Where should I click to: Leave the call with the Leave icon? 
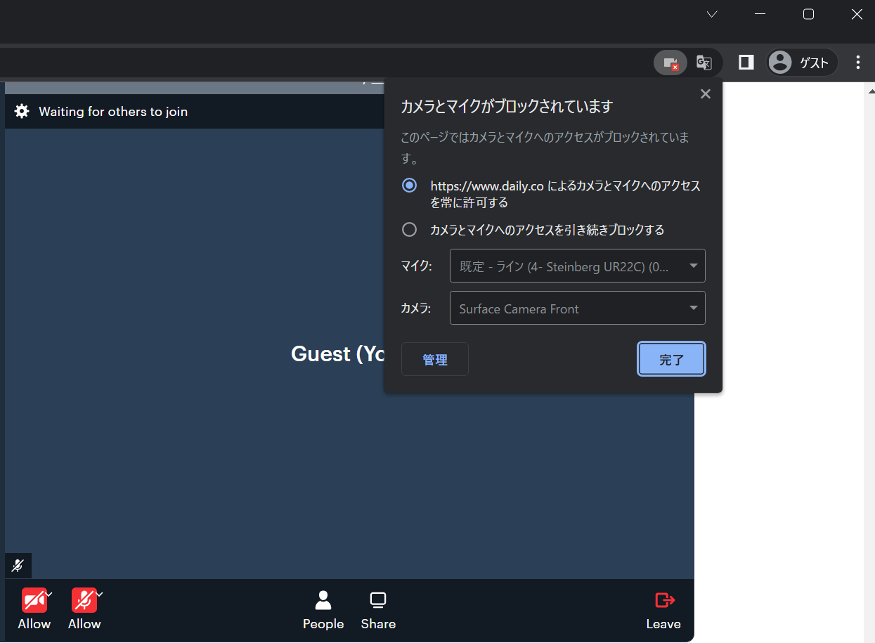pyautogui.click(x=664, y=600)
